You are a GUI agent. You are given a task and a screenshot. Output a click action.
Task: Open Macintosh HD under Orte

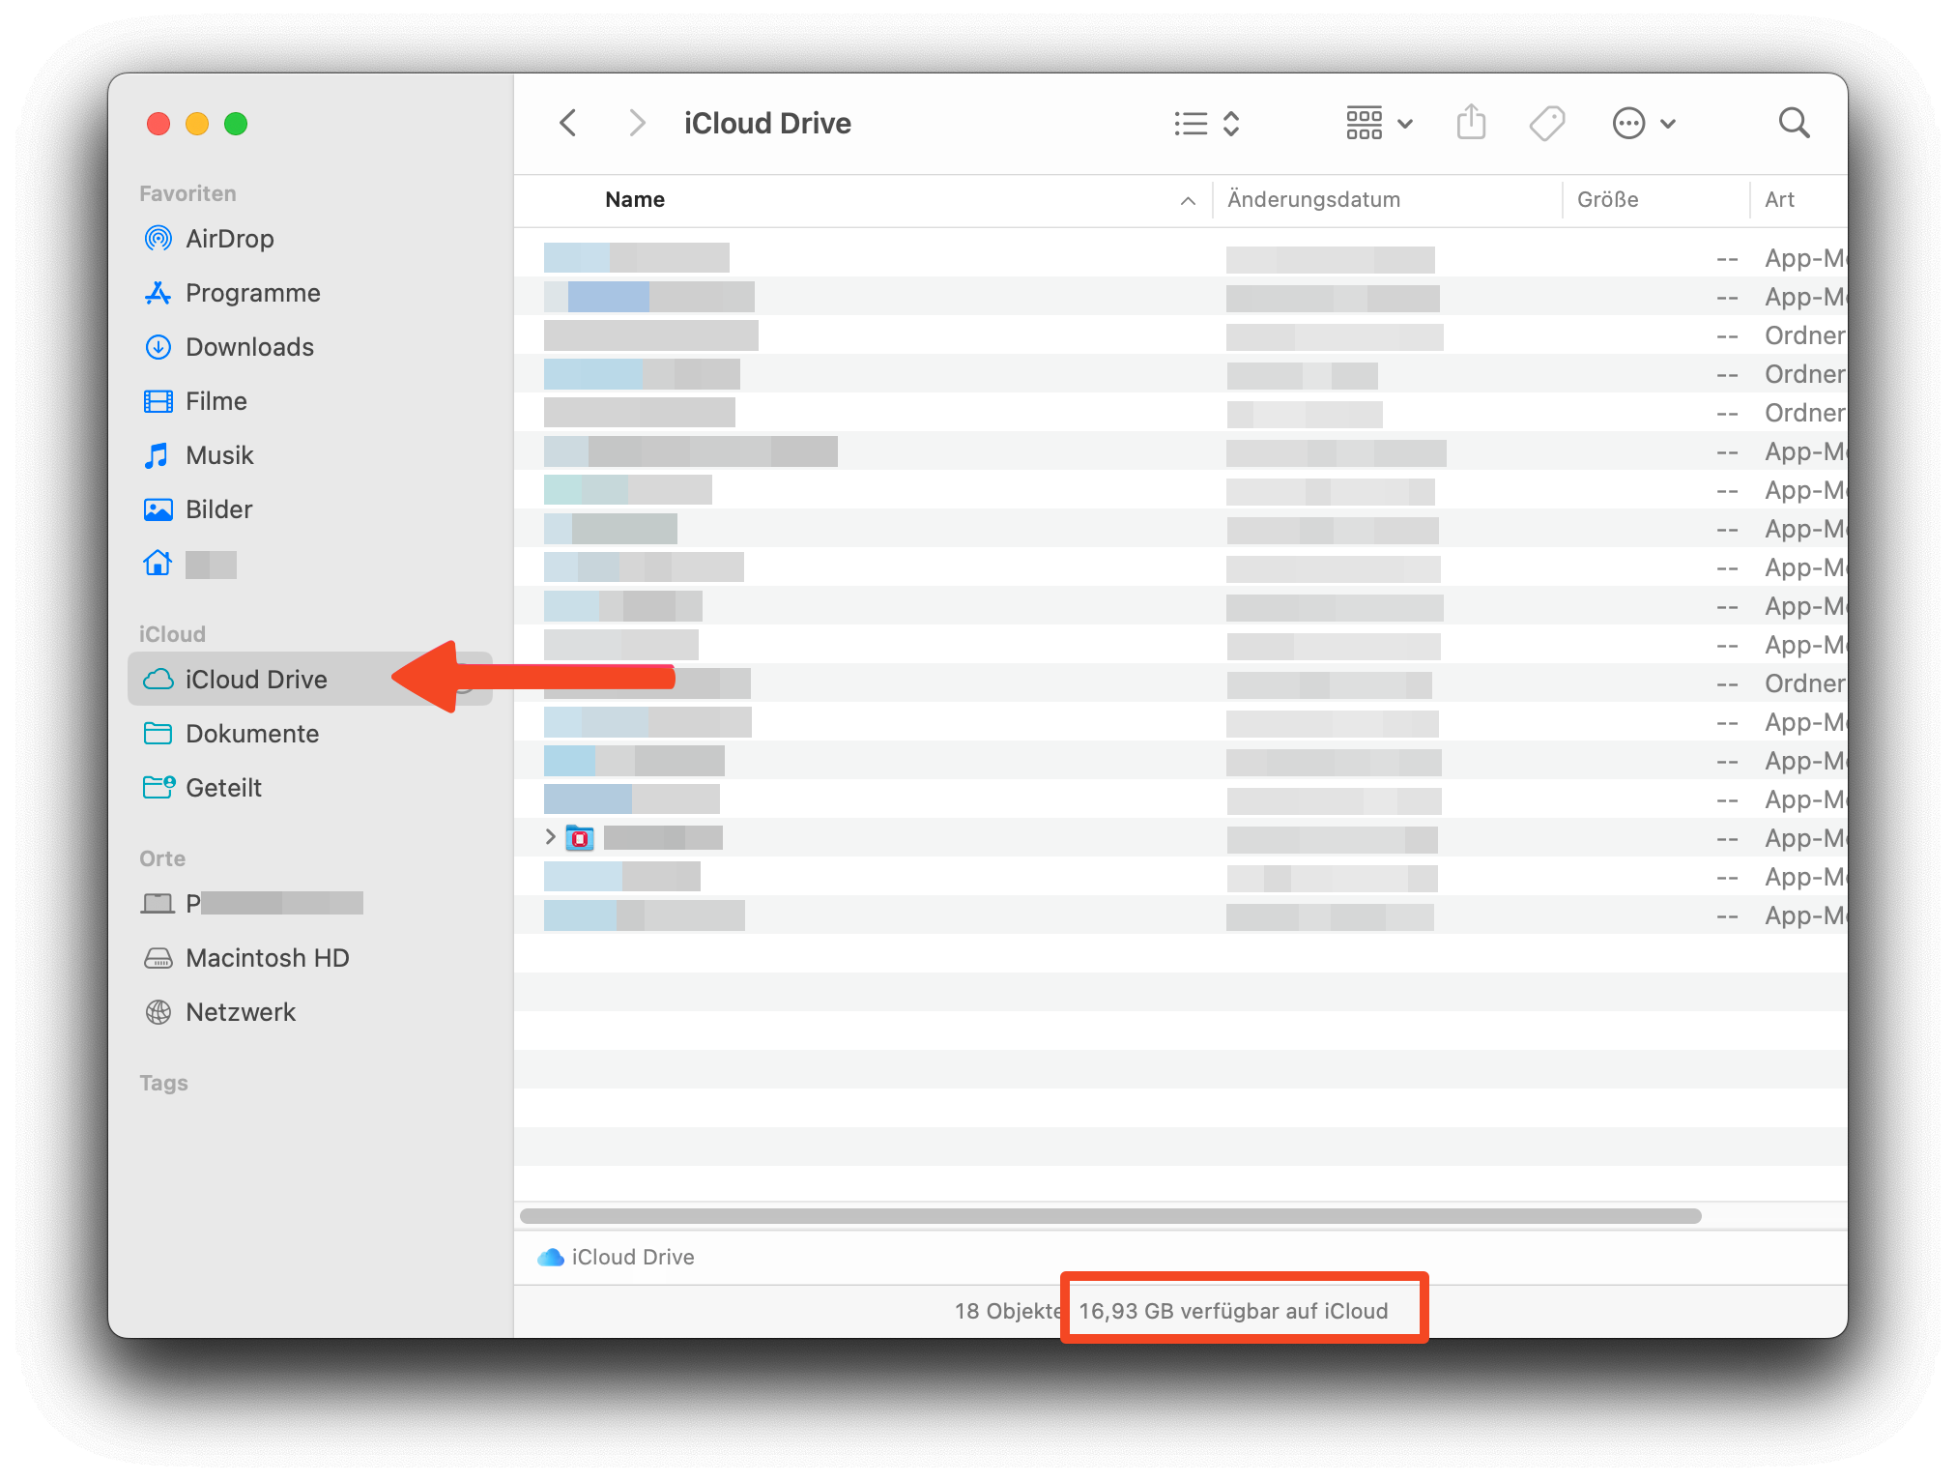point(267,958)
